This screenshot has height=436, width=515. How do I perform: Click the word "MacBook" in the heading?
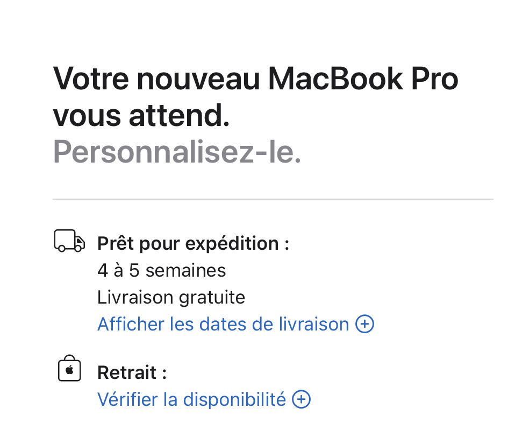[x=335, y=79]
